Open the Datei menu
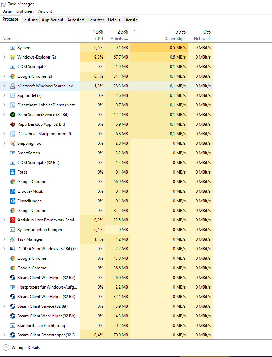The image size is (272, 357). pyautogui.click(x=7, y=11)
